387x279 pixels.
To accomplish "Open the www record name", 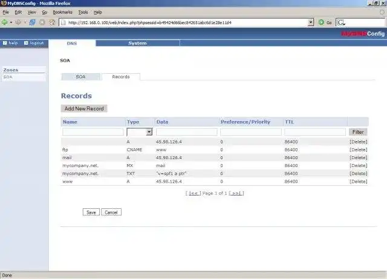I will [x=68, y=182].
